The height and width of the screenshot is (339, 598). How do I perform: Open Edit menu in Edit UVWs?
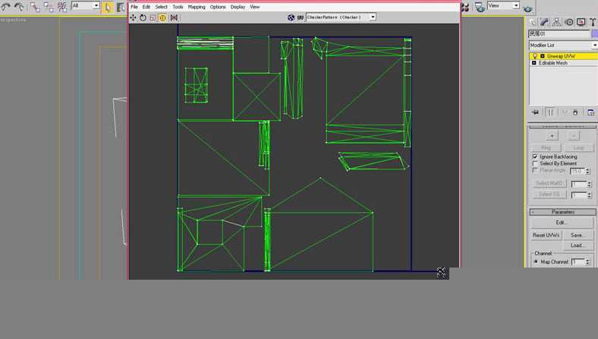pyautogui.click(x=146, y=7)
